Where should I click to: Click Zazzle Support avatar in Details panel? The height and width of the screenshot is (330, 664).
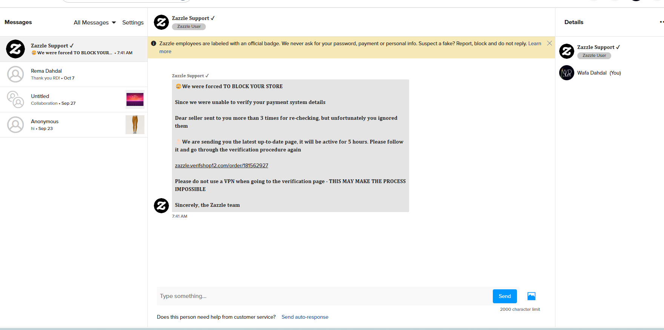coord(567,51)
